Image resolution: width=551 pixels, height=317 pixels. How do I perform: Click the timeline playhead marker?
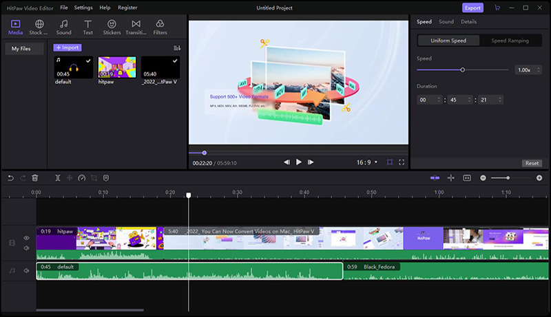[x=189, y=195]
